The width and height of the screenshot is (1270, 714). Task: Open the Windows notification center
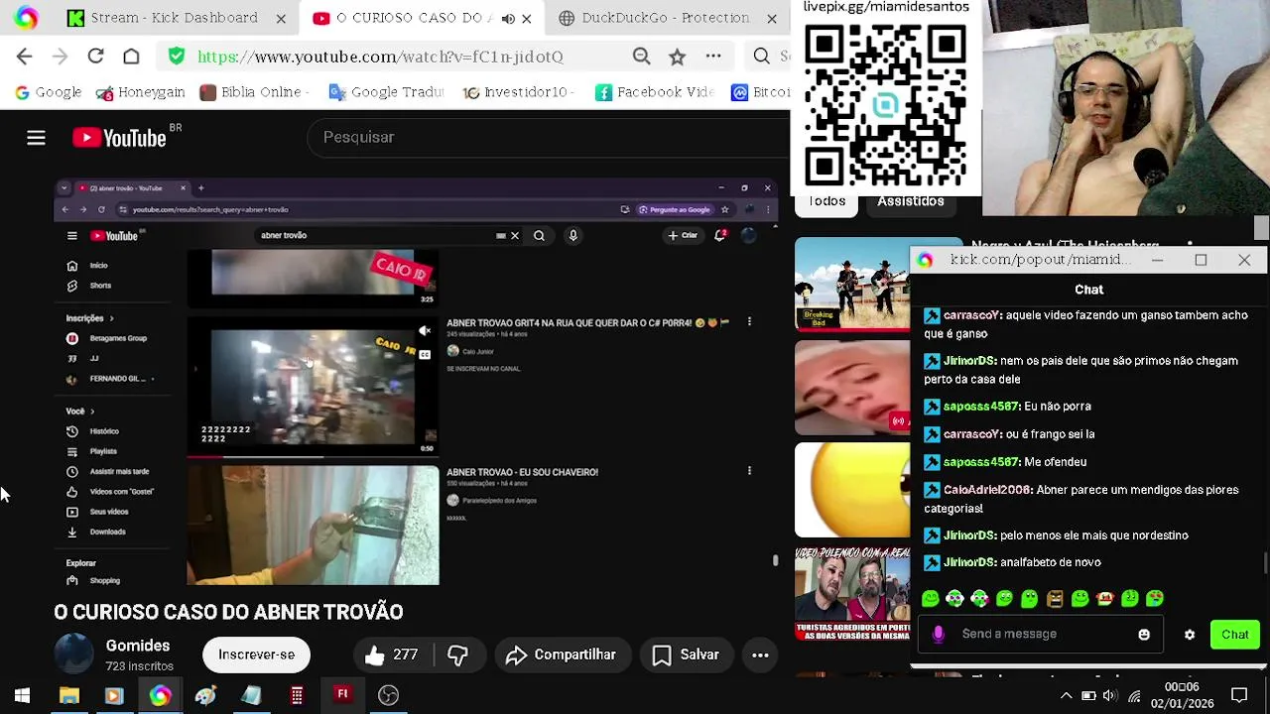pyautogui.click(x=1239, y=695)
